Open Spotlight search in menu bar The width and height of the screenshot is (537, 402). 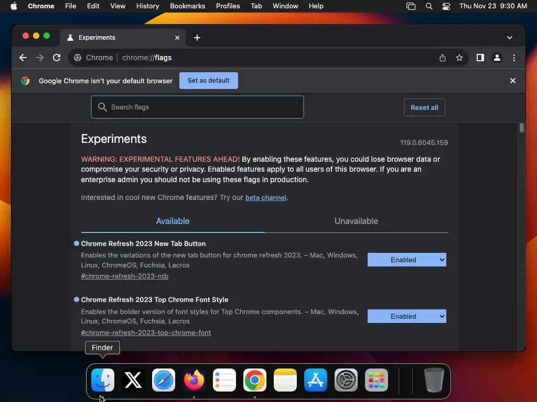click(429, 6)
